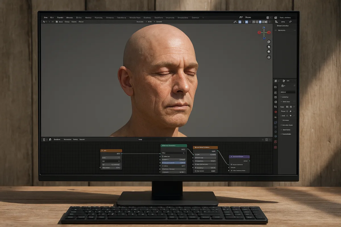The image size is (341, 227).
Task: Click the chain link icon in viewport header
Action: (x=235, y=22)
